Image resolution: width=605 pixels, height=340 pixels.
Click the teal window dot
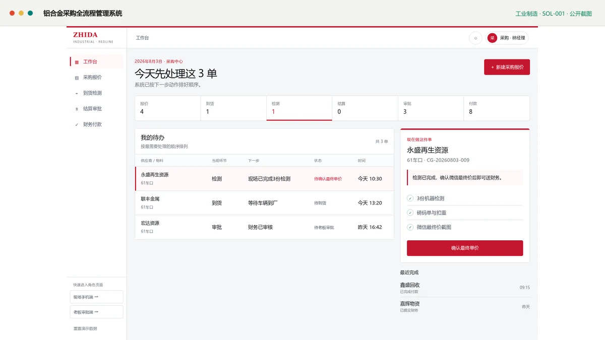pos(30,13)
